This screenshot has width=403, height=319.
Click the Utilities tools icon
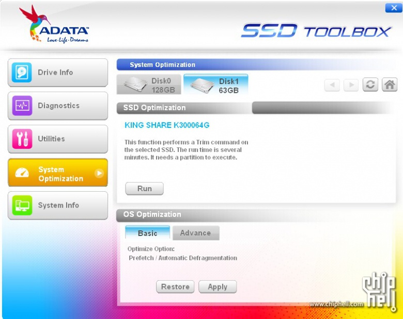(x=22, y=139)
